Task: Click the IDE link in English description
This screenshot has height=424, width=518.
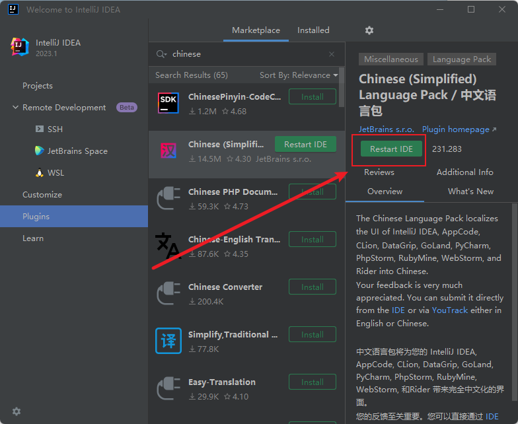Action: (x=398, y=310)
